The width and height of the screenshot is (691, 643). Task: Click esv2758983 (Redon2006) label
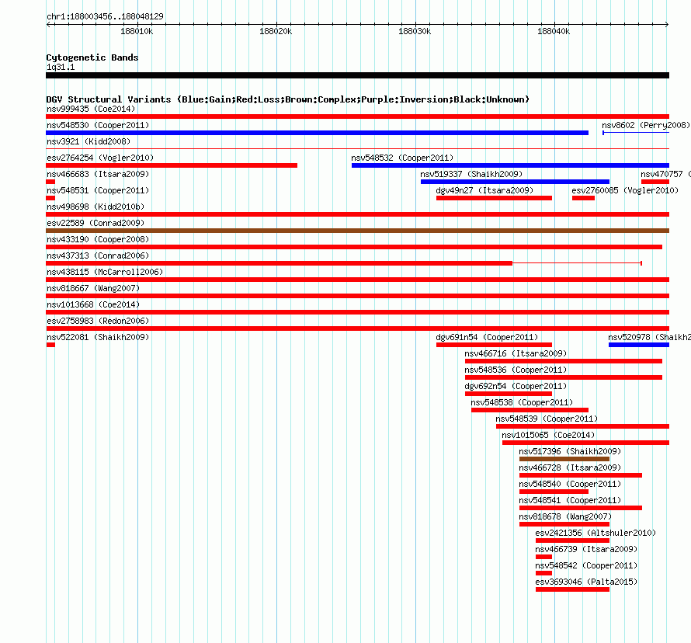click(98, 321)
